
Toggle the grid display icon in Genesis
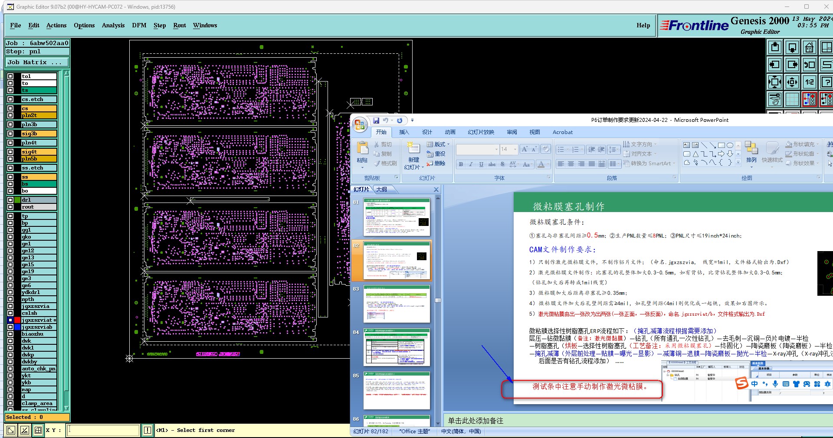792,99
